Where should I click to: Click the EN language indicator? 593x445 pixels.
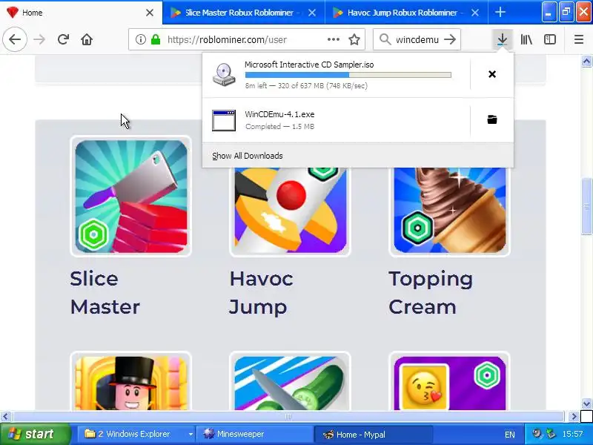point(509,435)
